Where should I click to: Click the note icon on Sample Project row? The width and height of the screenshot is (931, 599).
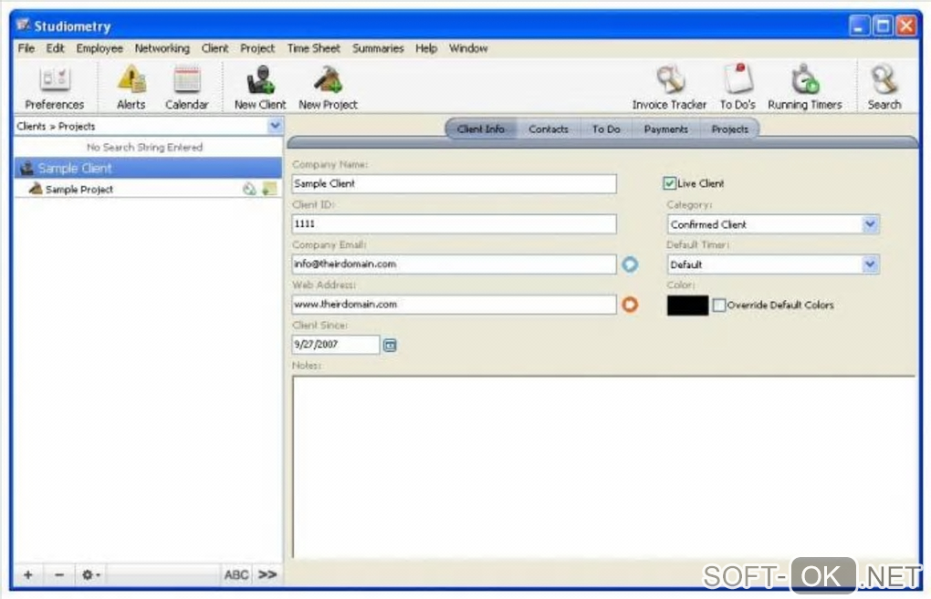269,190
